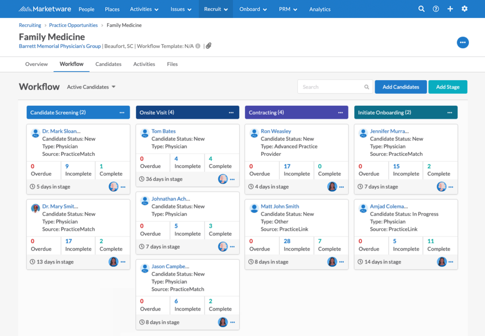
Task: Click the help question mark icon
Action: pos(435,9)
